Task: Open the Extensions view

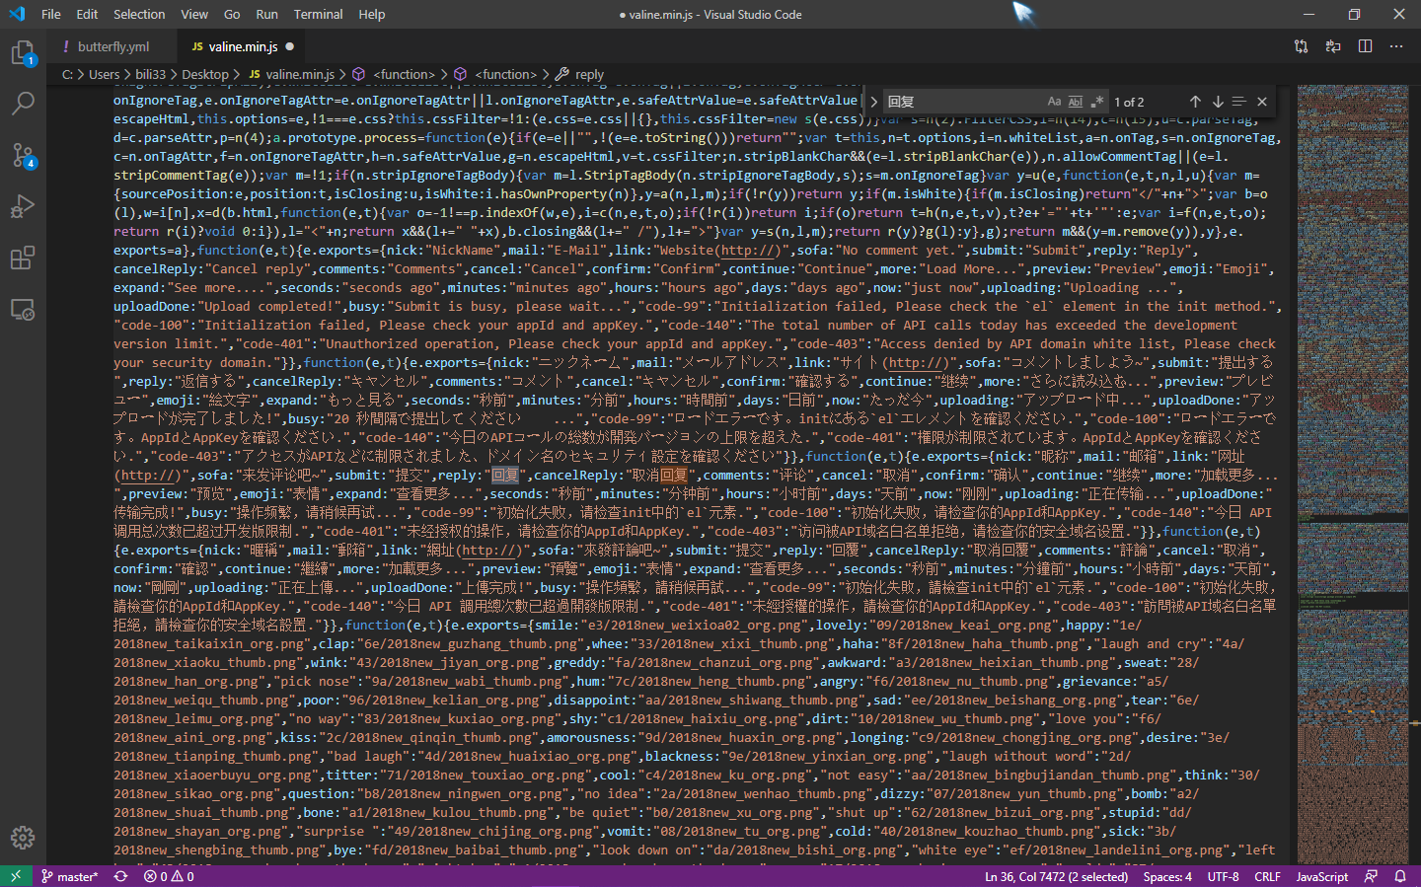Action: pos(23,259)
